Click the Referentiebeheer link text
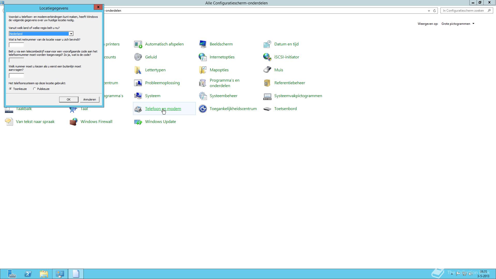Viewport: 496px width, 279px height. point(290,83)
